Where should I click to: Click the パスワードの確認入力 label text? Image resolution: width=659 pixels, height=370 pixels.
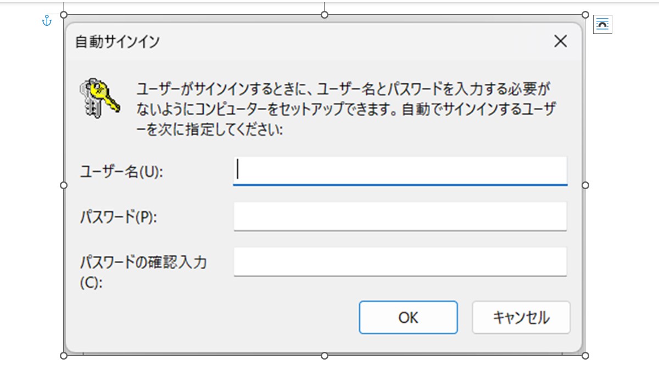(143, 263)
